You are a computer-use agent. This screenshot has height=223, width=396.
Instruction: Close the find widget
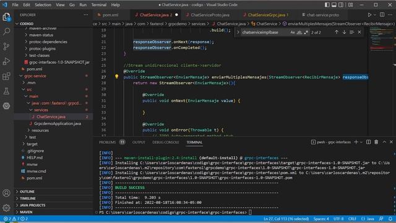click(x=359, y=32)
